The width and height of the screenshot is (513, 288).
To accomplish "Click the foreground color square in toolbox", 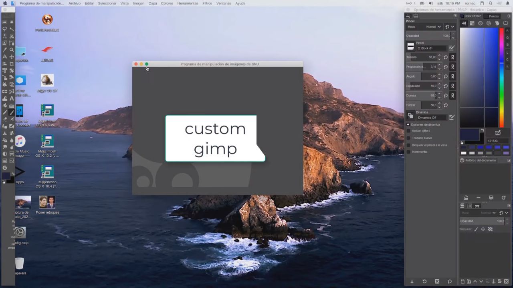I will pyautogui.click(x=5, y=176).
